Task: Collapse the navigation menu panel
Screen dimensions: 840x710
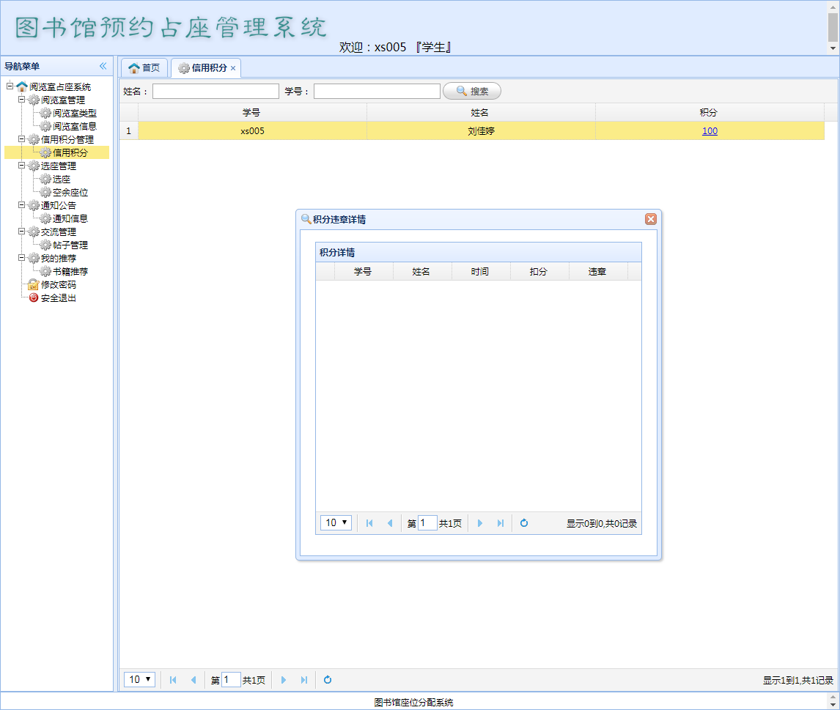Action: tap(103, 66)
